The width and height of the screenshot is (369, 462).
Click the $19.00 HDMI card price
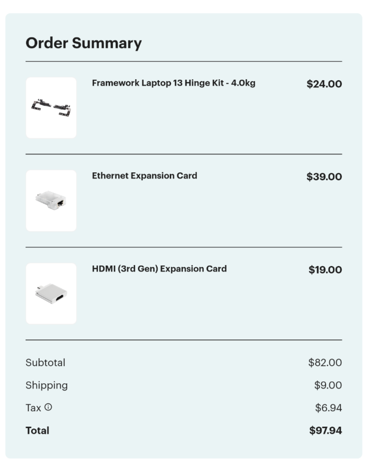tap(325, 270)
